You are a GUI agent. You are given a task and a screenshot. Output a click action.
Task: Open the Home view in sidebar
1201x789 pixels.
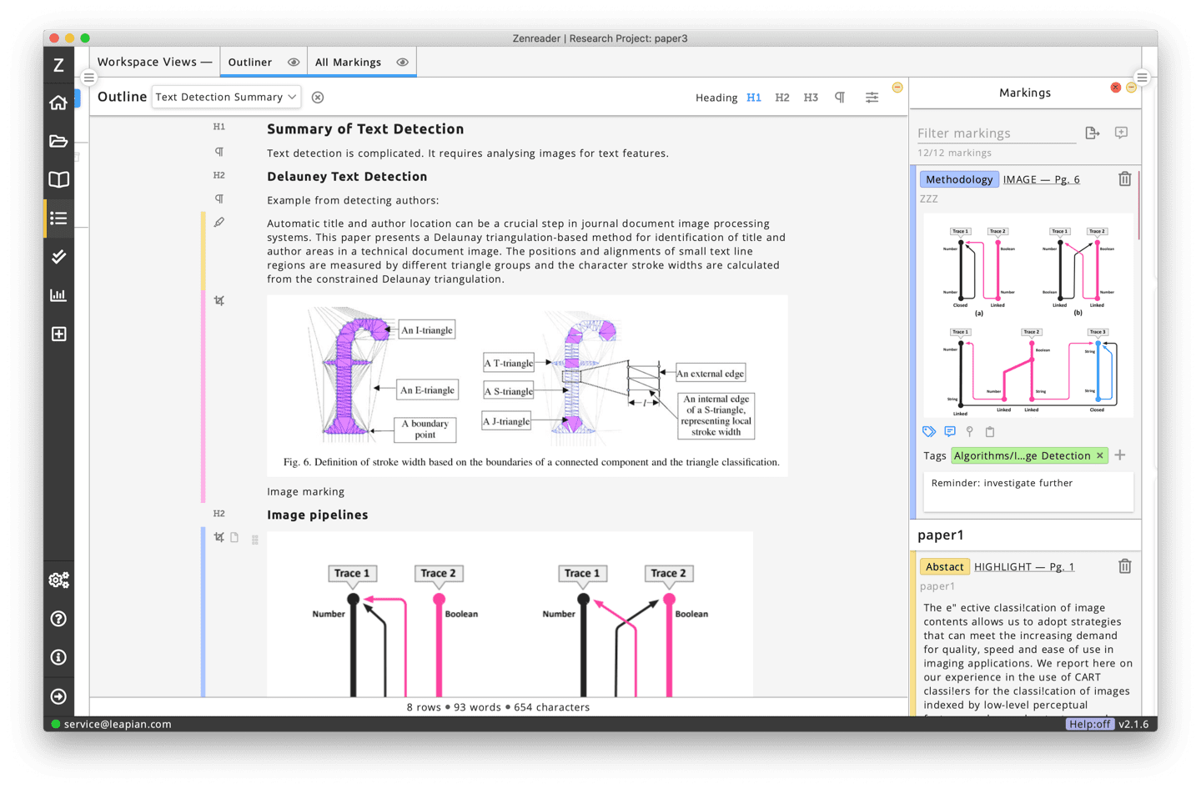58,103
